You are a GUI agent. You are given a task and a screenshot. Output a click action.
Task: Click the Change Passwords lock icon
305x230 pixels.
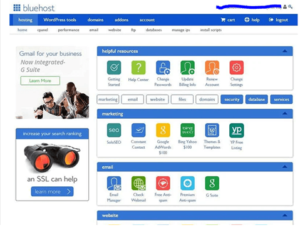coord(163,67)
